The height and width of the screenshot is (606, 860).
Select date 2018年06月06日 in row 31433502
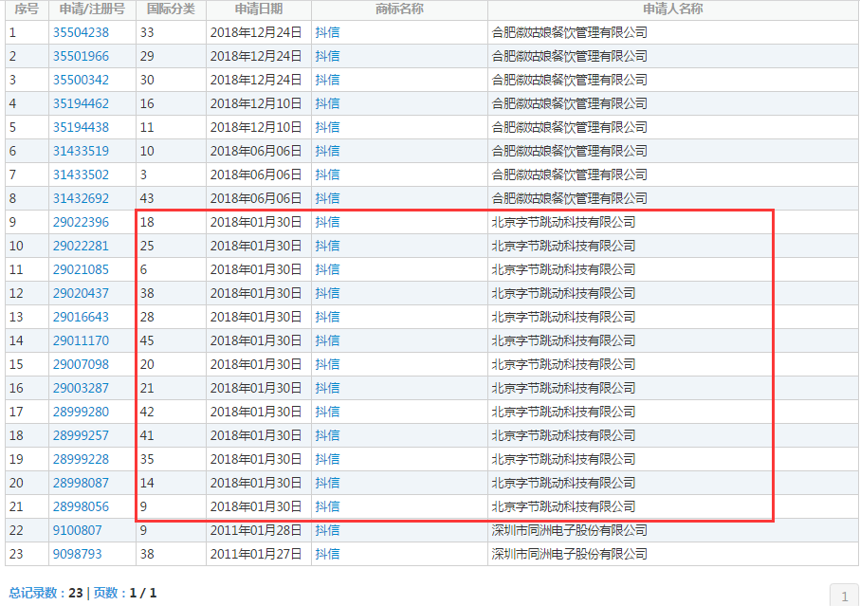(x=256, y=174)
